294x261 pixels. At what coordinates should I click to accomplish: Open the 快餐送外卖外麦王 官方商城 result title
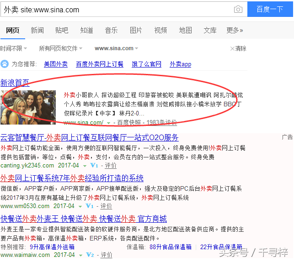[x=84, y=219]
